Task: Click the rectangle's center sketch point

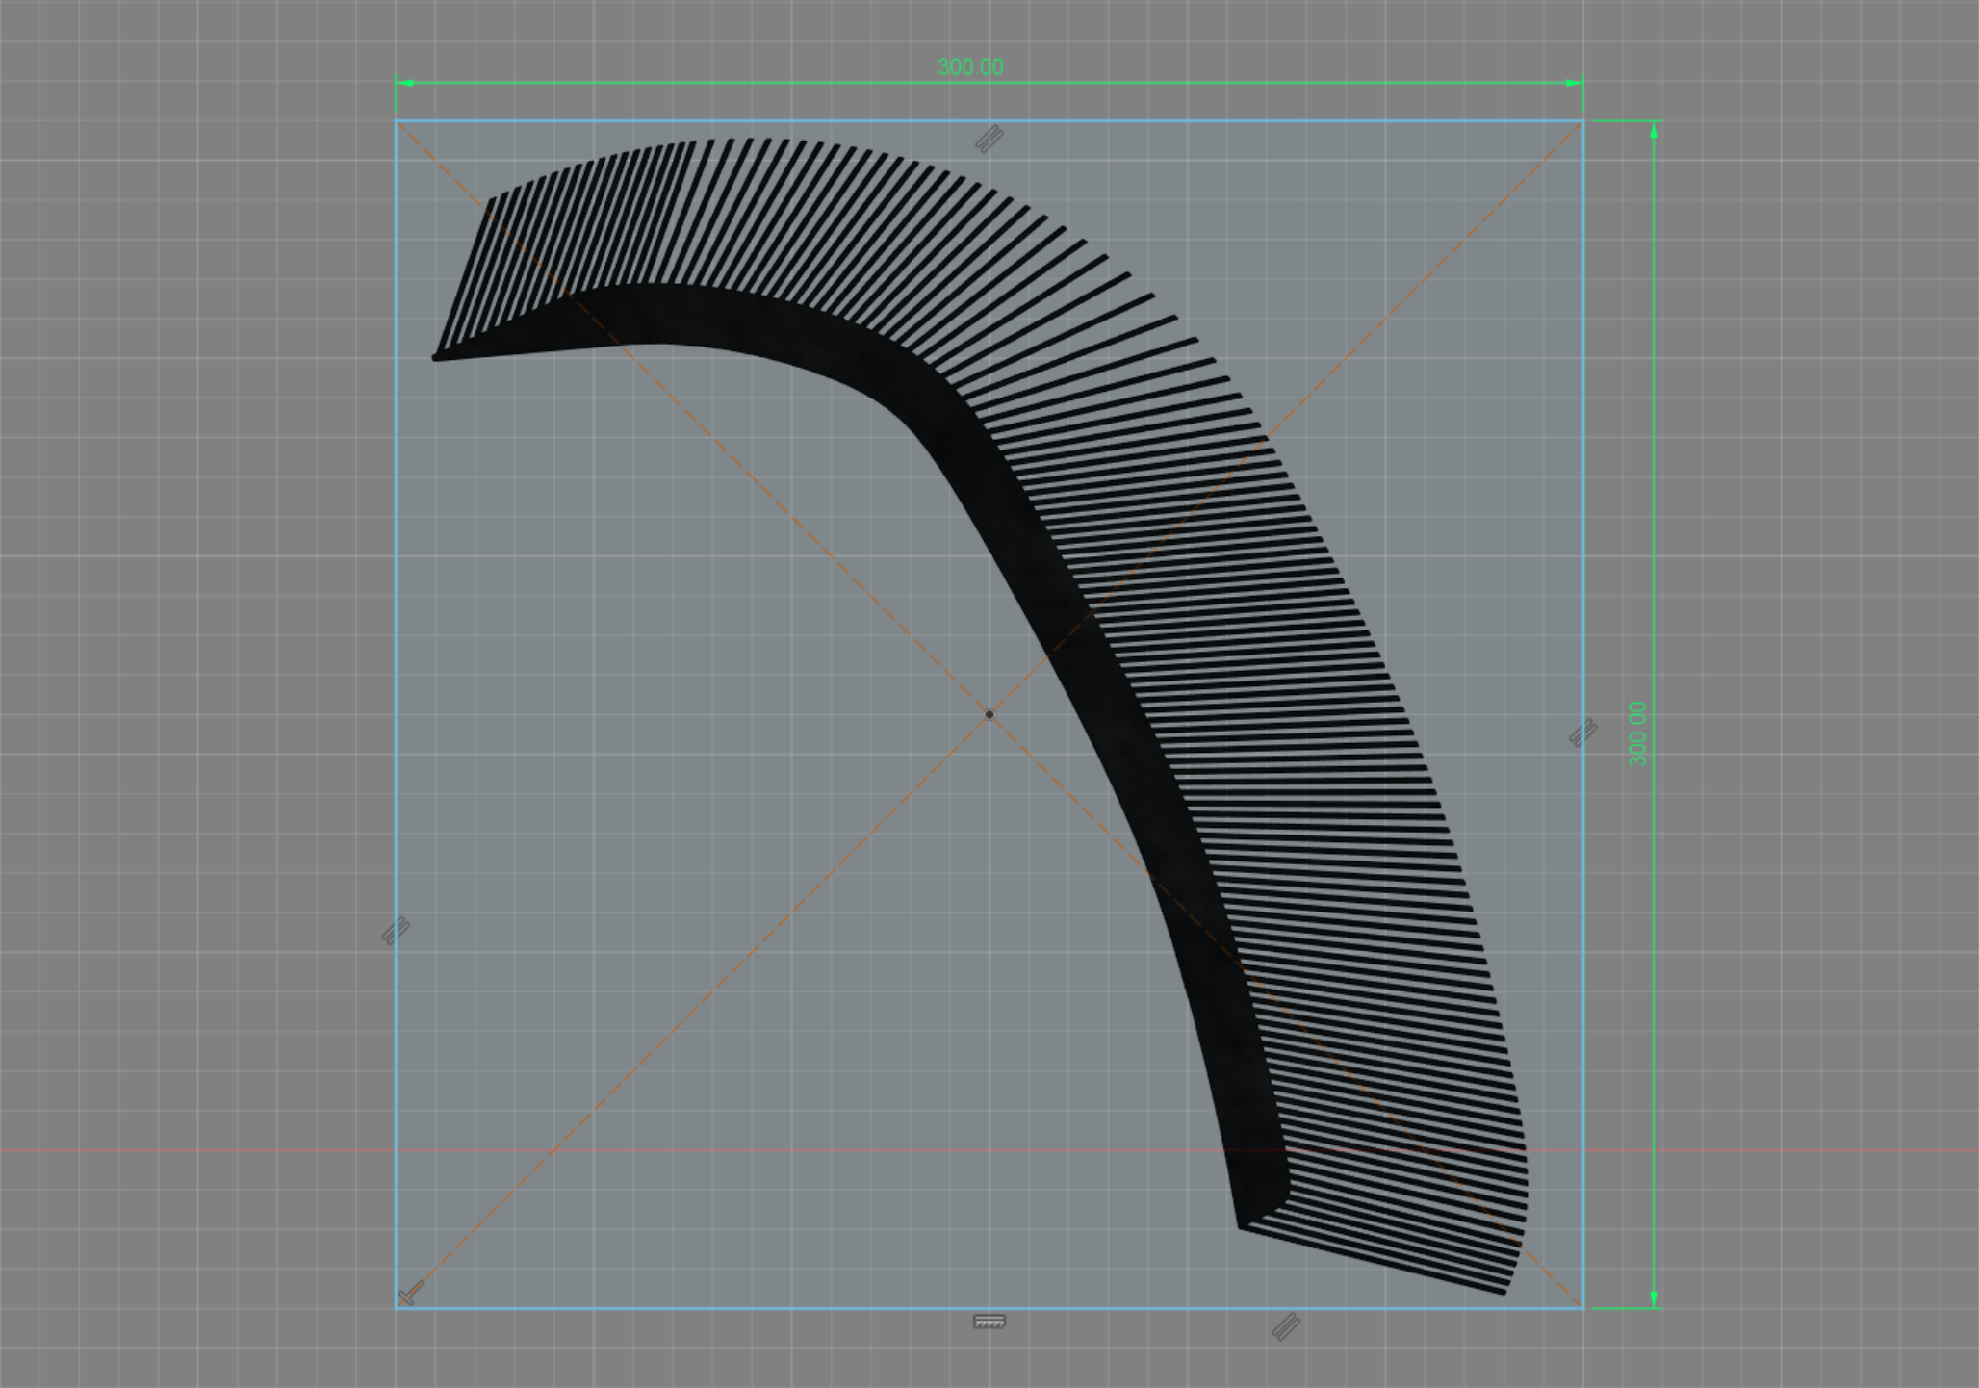Action: click(x=989, y=714)
